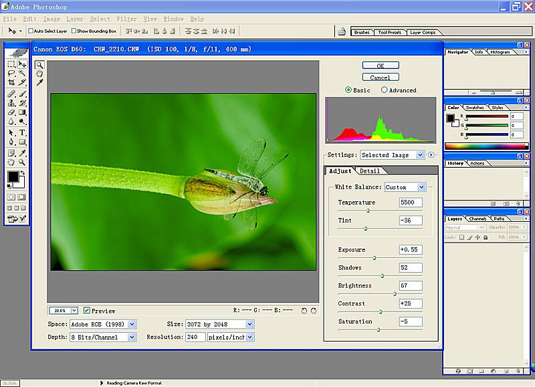
Task: Open the Filter menu
Action: 126,19
